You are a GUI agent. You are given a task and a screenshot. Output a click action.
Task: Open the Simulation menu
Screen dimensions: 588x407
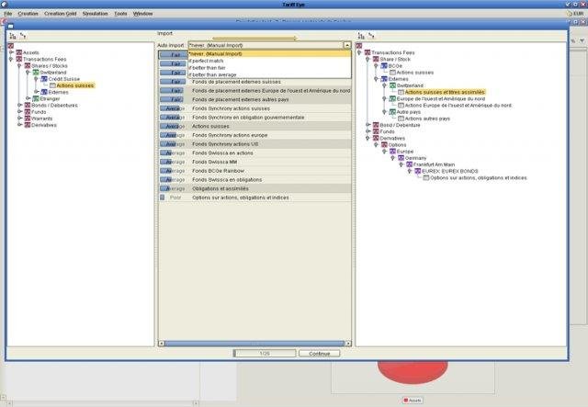(x=96, y=14)
